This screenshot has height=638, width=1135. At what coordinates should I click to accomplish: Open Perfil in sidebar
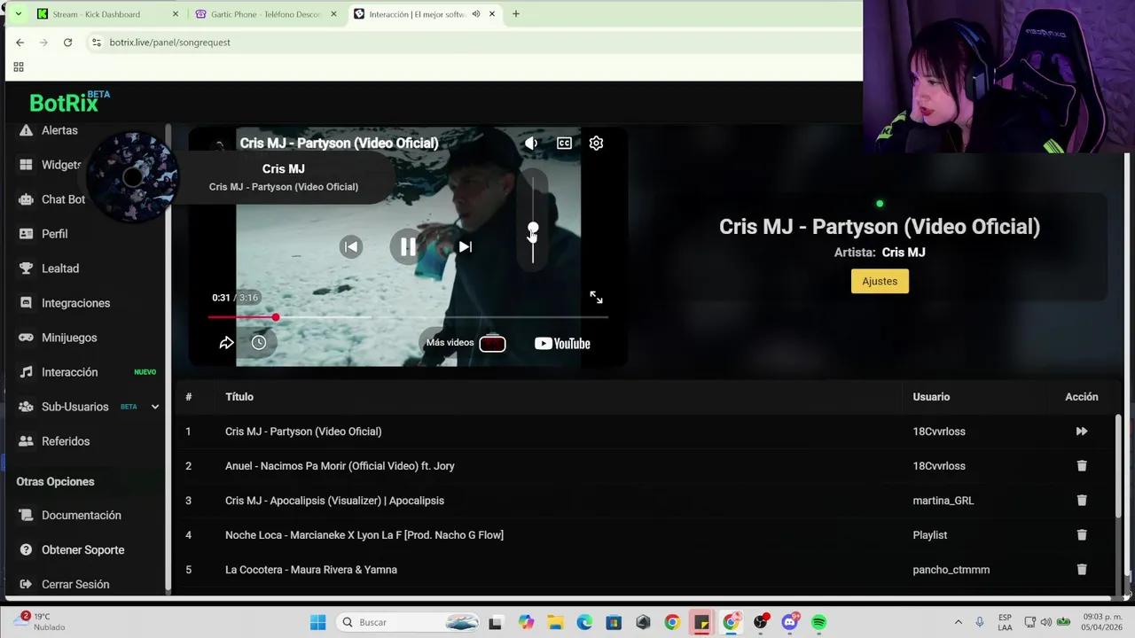click(54, 234)
